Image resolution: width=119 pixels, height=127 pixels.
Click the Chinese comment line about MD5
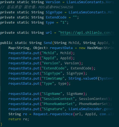pyautogui.click(x=37, y=7)
